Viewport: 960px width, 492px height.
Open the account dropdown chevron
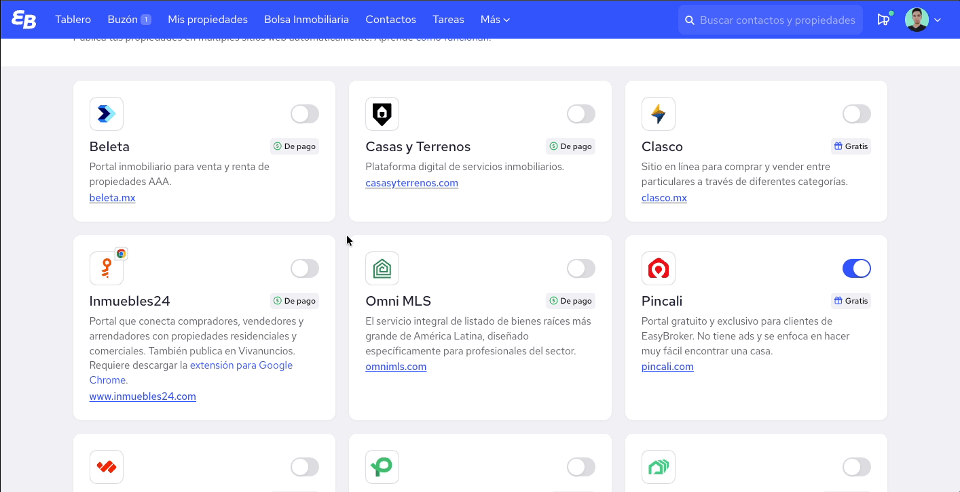pos(938,20)
